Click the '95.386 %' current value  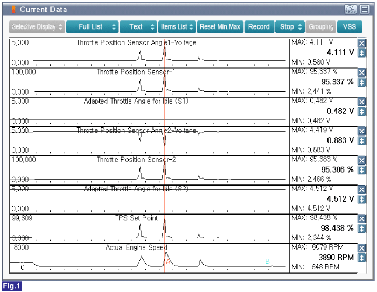(337, 170)
